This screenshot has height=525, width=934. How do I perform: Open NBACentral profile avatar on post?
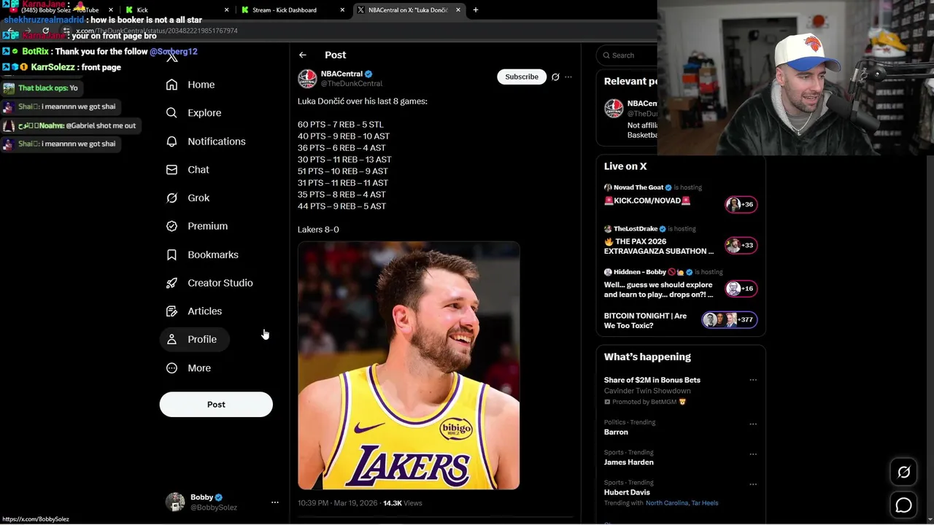(x=307, y=79)
